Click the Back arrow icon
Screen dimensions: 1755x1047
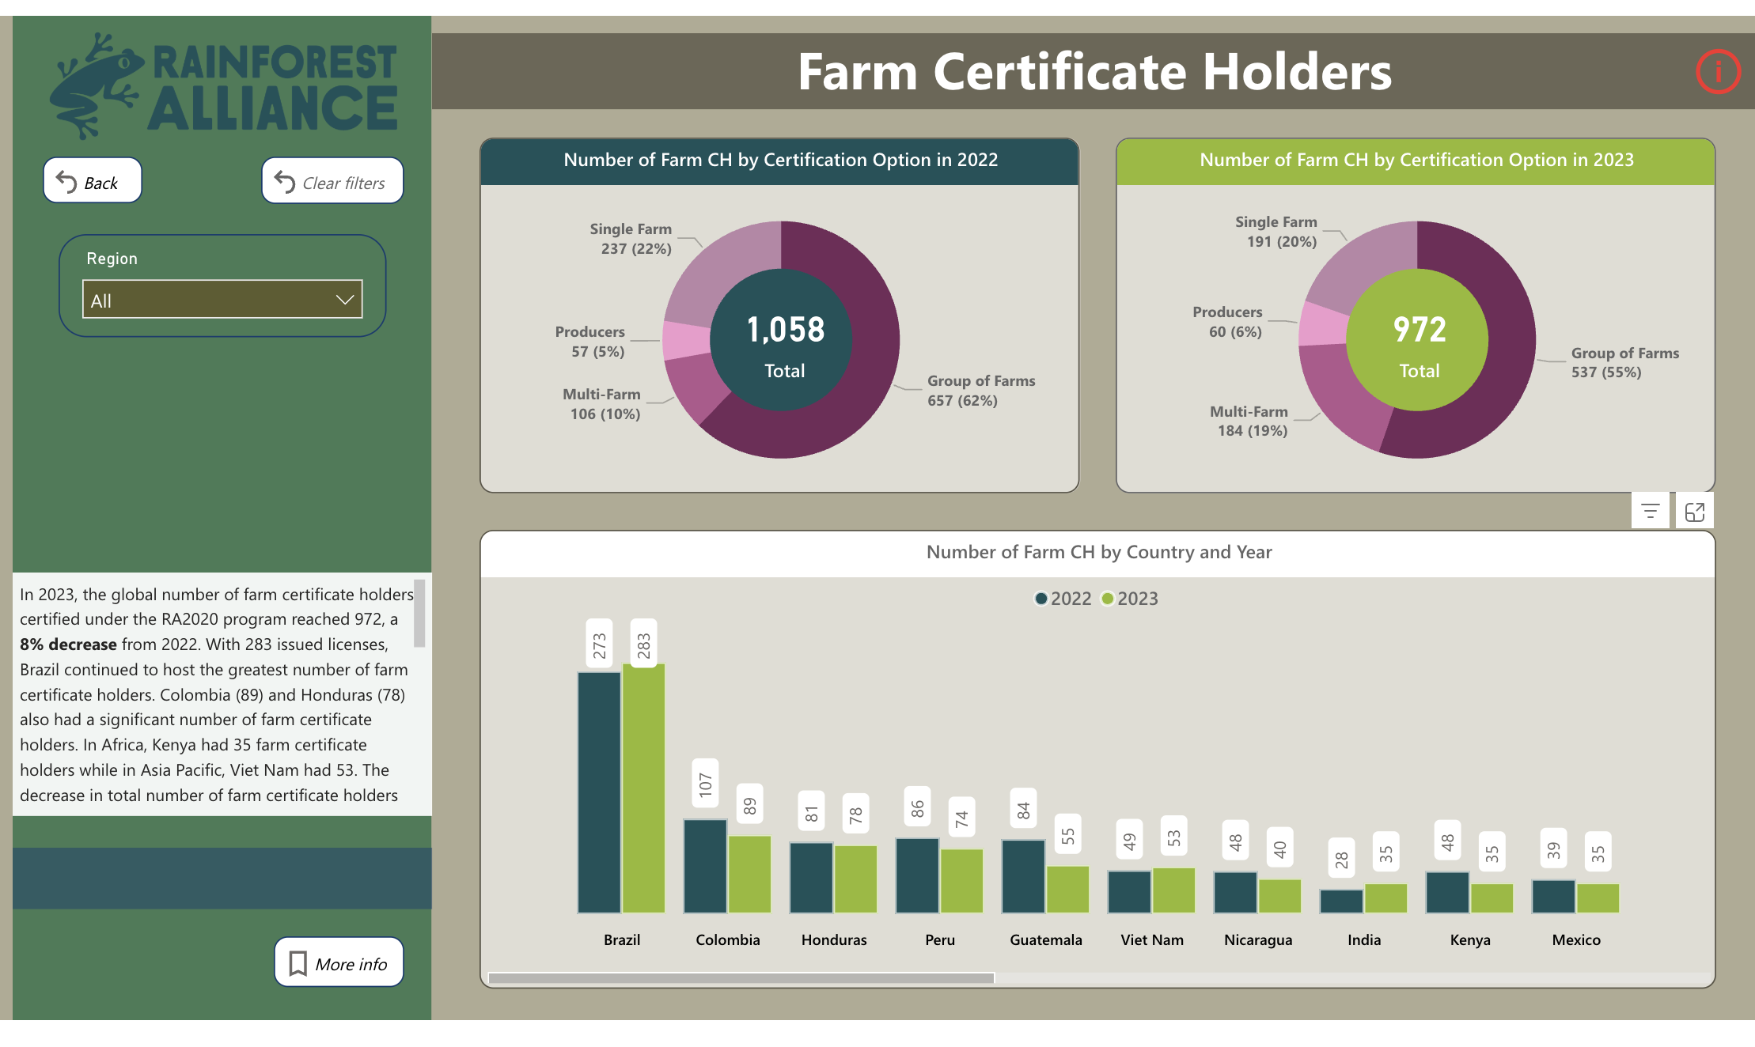pos(66,181)
